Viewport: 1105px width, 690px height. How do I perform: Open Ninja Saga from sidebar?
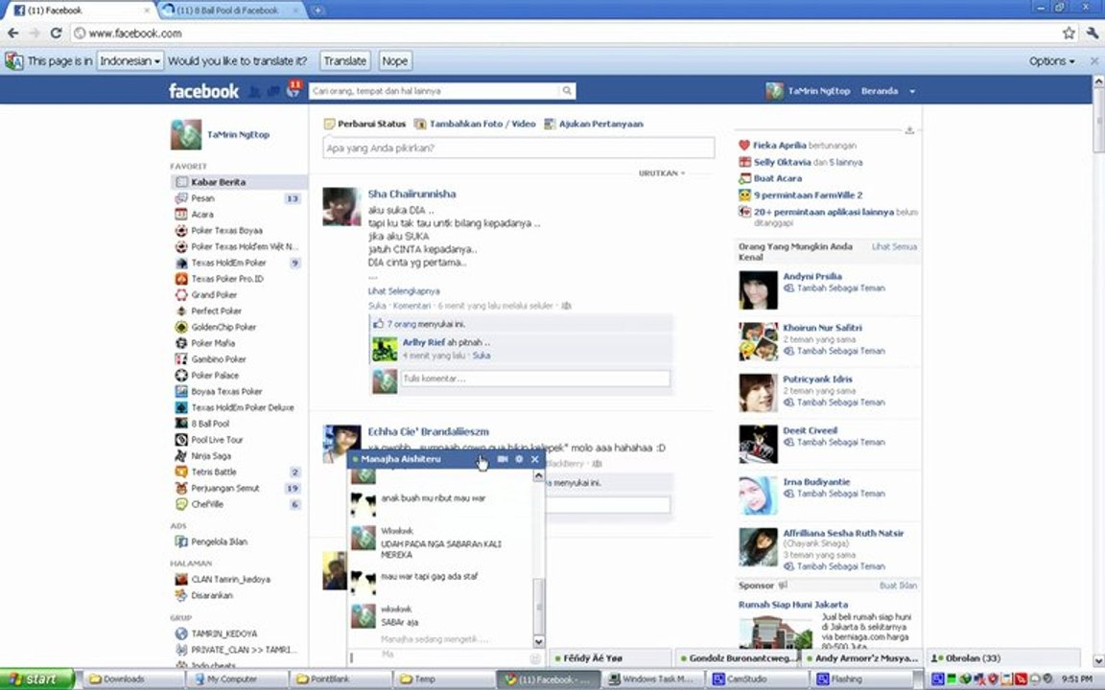point(211,455)
